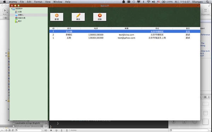The width and height of the screenshot is (212, 132).
Task: Open the Wi-Fi status menu
Action: (148, 2)
